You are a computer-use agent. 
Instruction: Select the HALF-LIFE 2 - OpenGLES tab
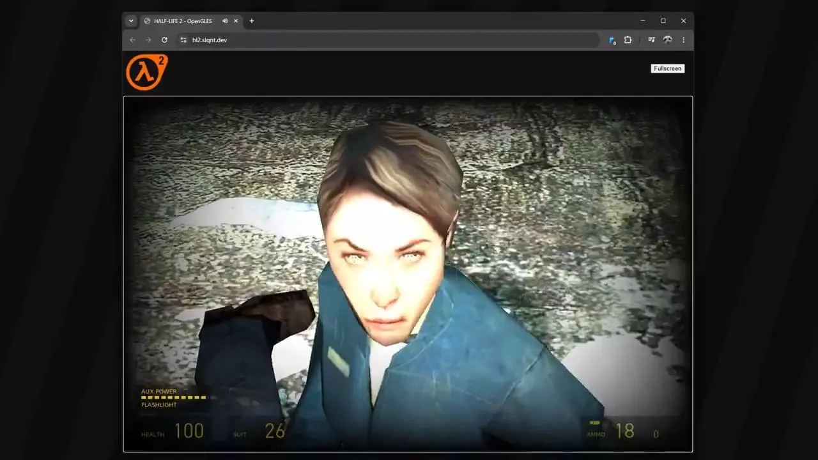click(x=191, y=21)
